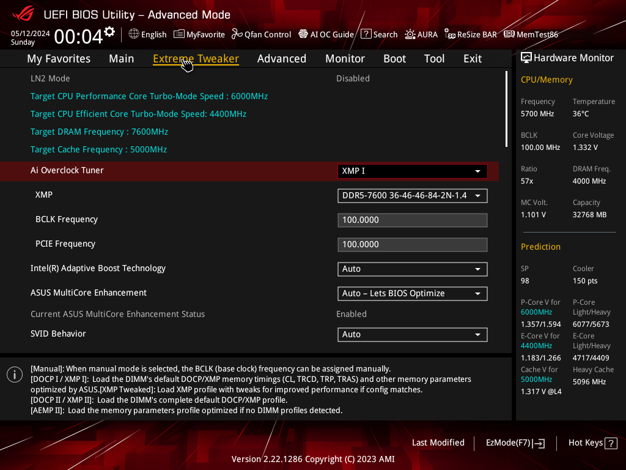Screen dimensions: 626x470
Task: Expand the Ai Overclock Tuner dropdown
Action: click(x=413, y=171)
